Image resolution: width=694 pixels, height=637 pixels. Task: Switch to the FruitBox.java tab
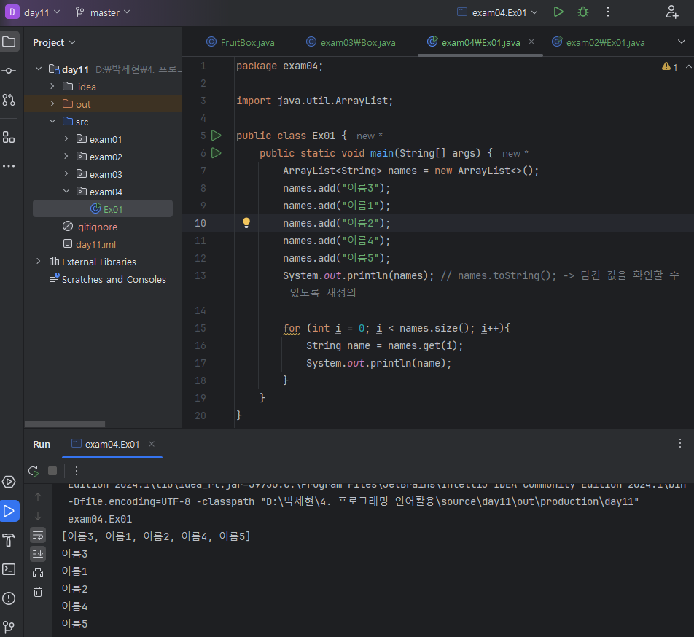pyautogui.click(x=241, y=42)
